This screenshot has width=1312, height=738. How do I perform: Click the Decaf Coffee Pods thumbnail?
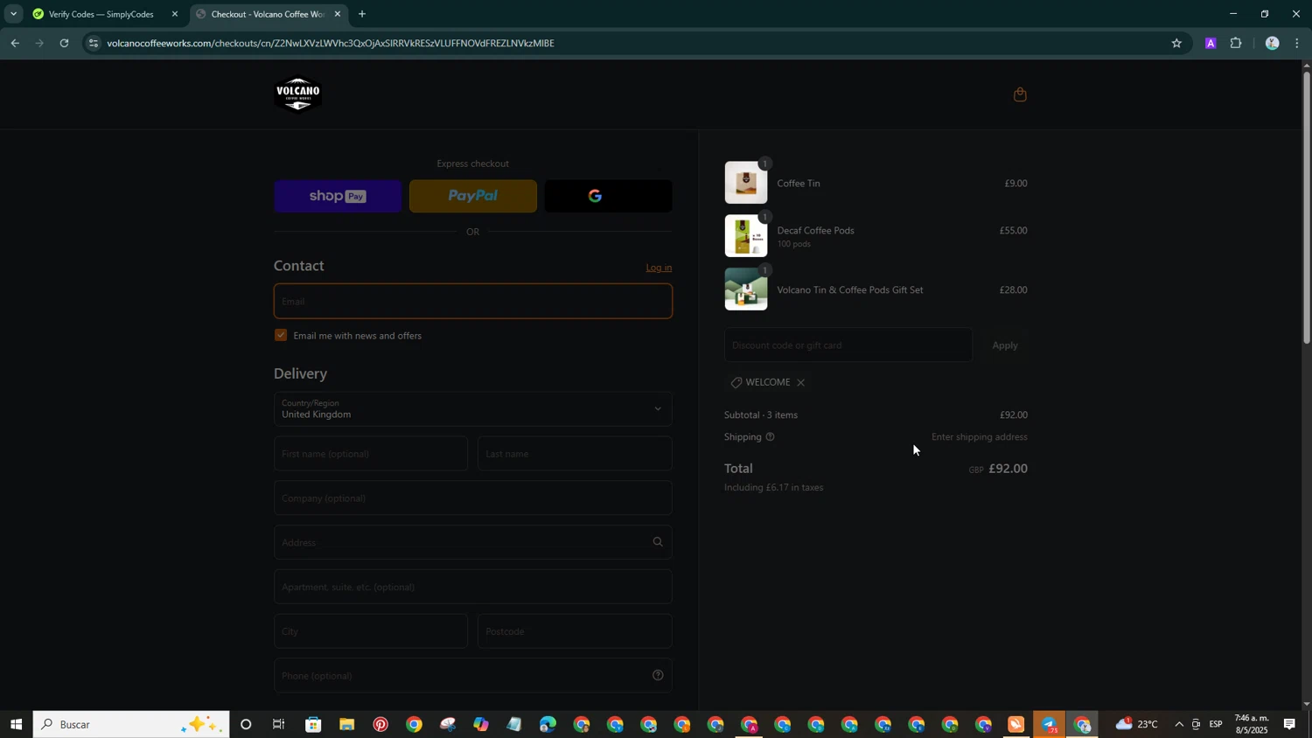[x=746, y=236]
